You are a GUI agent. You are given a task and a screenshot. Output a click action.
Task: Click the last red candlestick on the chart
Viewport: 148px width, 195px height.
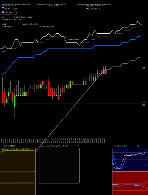pos(105,72)
